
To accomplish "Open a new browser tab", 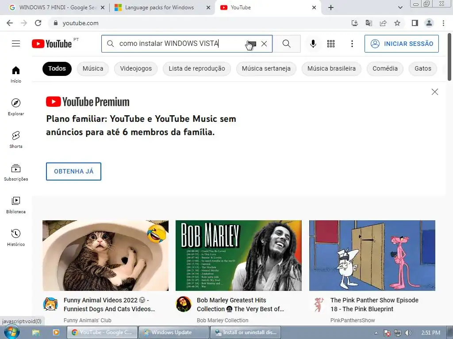I will [x=331, y=8].
